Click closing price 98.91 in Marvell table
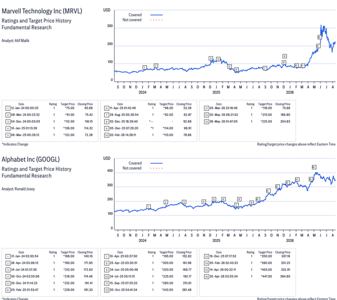The image size is (337, 300). click(x=187, y=128)
